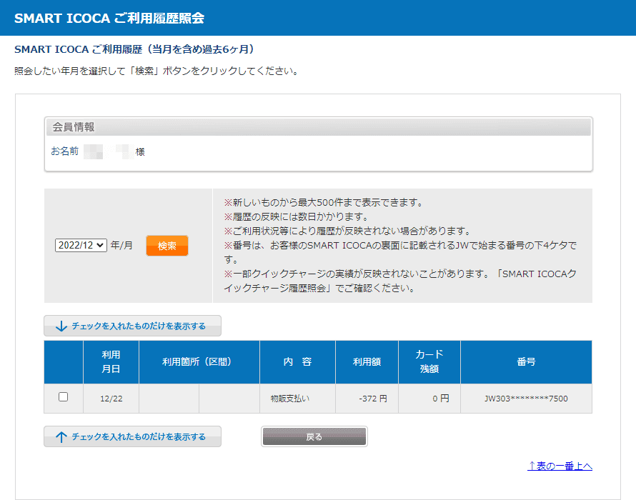Click the gray 戻る button
This screenshot has width=636, height=500.
point(314,436)
